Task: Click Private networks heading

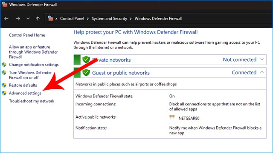Action: coord(111,60)
